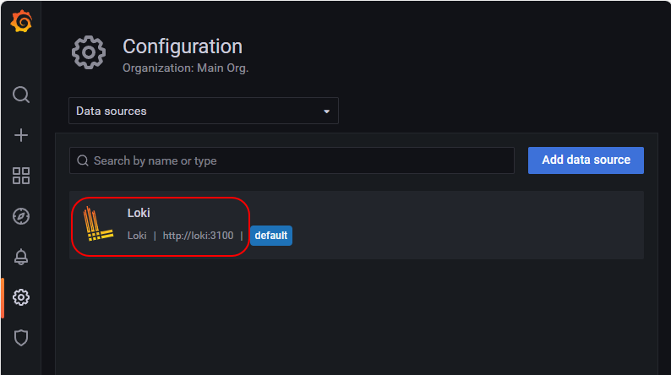Click the magnifier icon inside search box
This screenshot has height=375, width=671.
[x=83, y=160]
